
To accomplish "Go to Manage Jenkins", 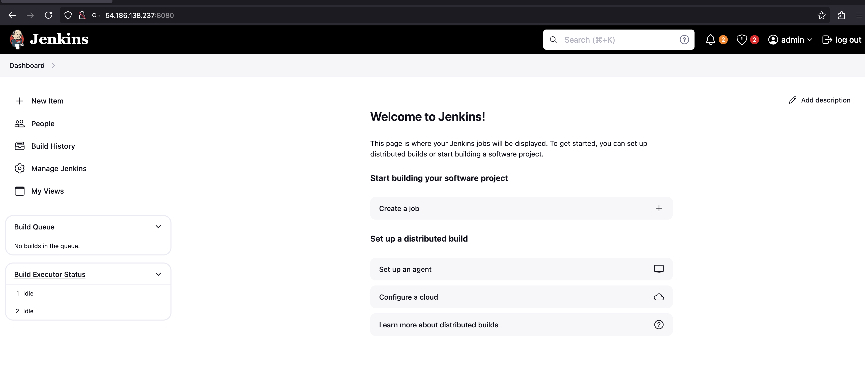I will [x=59, y=168].
